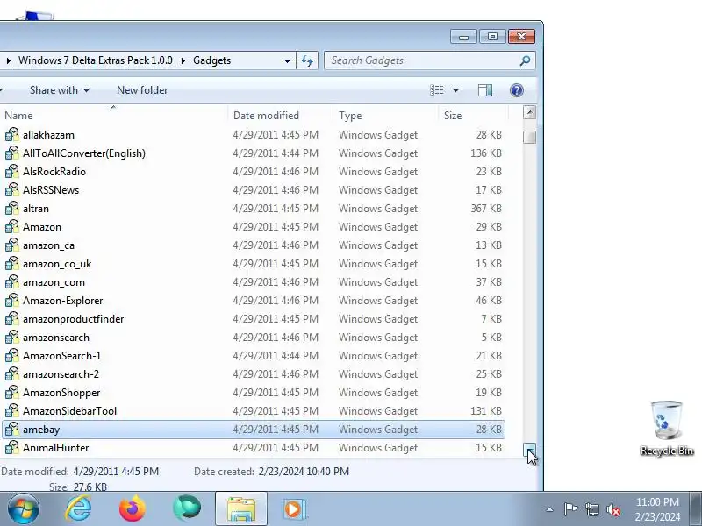Show hidden tray icons arrow
Viewport: 702px width, 526px height.
pyautogui.click(x=550, y=509)
